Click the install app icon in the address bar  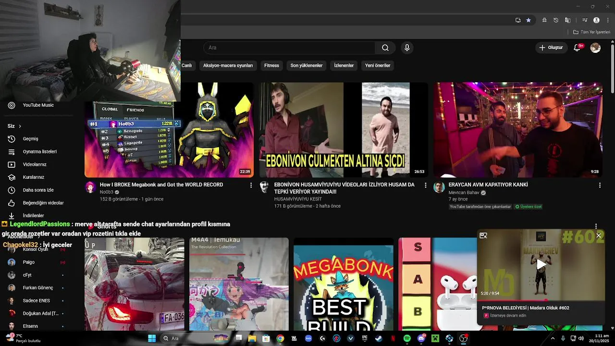518,20
